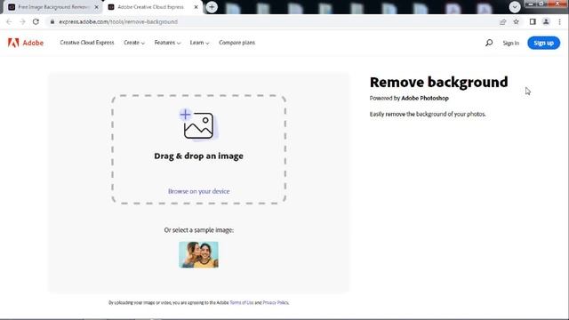Click Browse on your device link
The width and height of the screenshot is (569, 320).
click(198, 191)
